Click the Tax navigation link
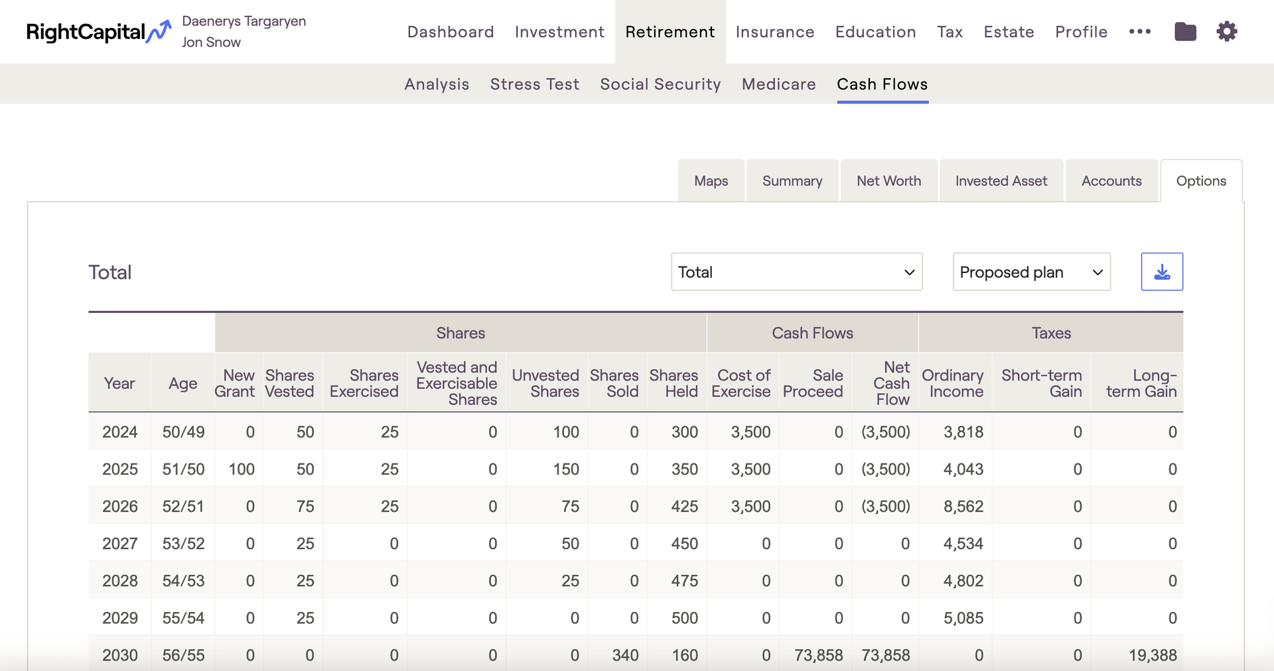The image size is (1274, 671). (950, 32)
